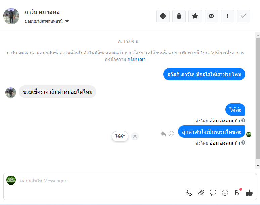Image resolution: width=260 pixels, height=205 pixels.
Task: Attach a file with the paperclip icon
Action: click(x=201, y=193)
